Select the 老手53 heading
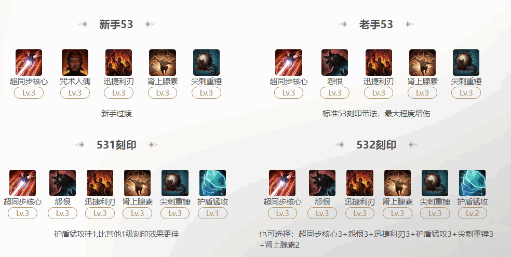Viewport: 511px width, 257px height. pyautogui.click(x=376, y=24)
